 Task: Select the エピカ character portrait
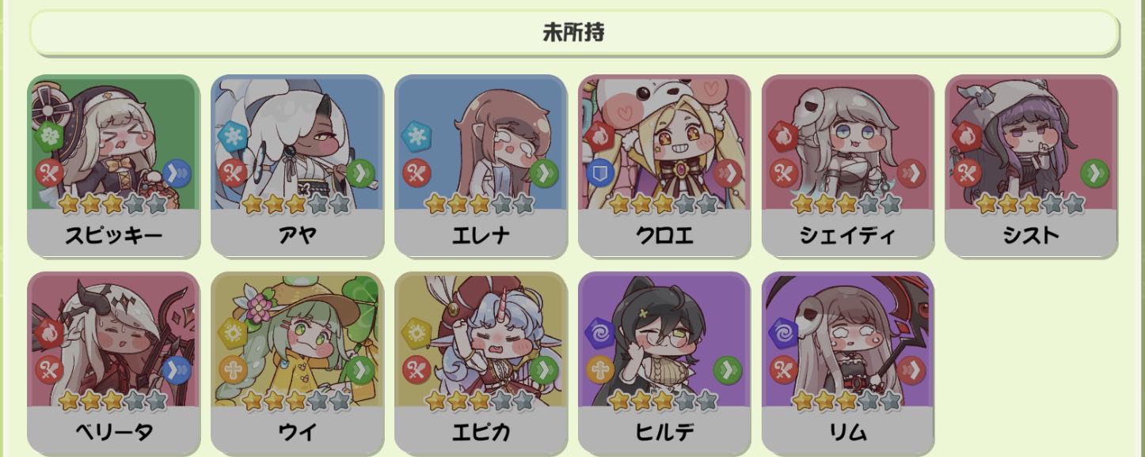(x=480, y=340)
